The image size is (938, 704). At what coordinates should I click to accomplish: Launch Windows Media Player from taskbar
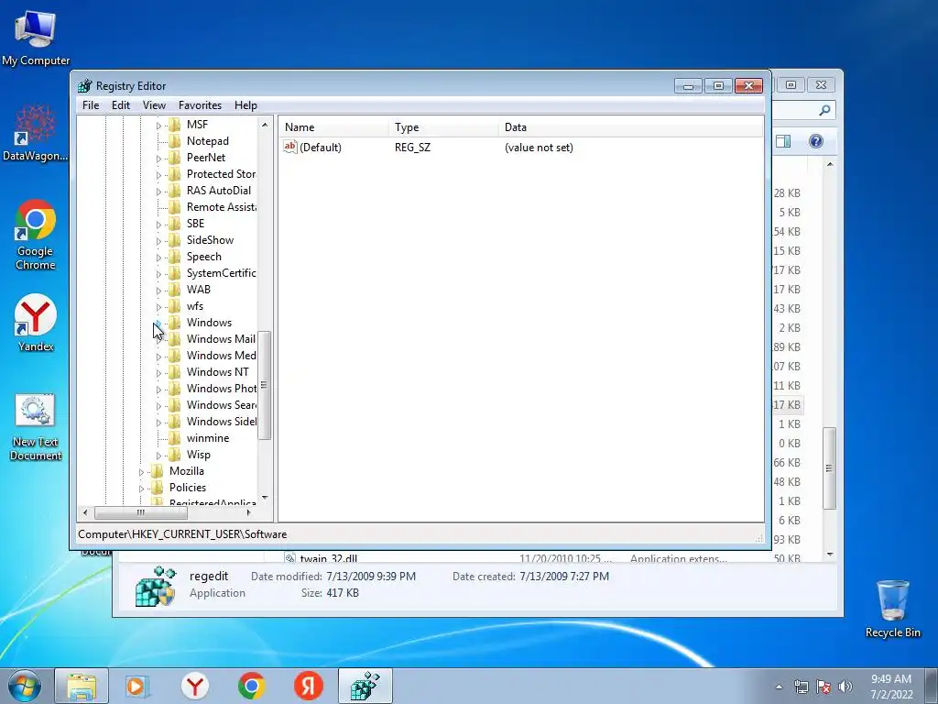(137, 686)
